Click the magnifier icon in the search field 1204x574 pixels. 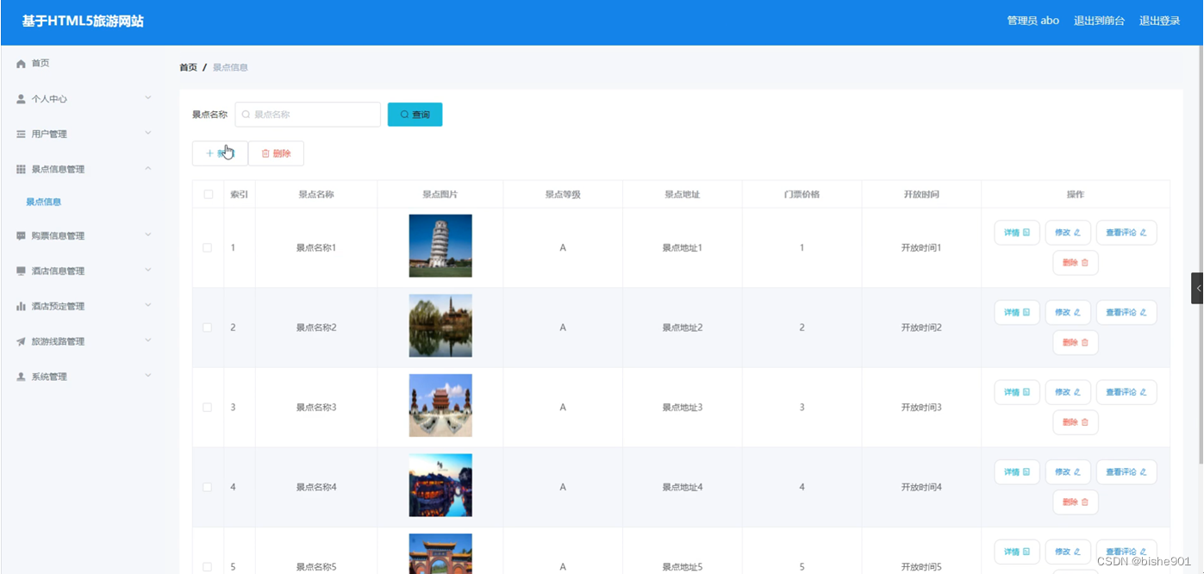(x=246, y=115)
